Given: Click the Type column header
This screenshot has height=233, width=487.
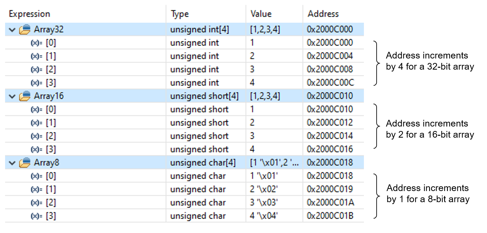Looking at the screenshot, I should [x=180, y=14].
